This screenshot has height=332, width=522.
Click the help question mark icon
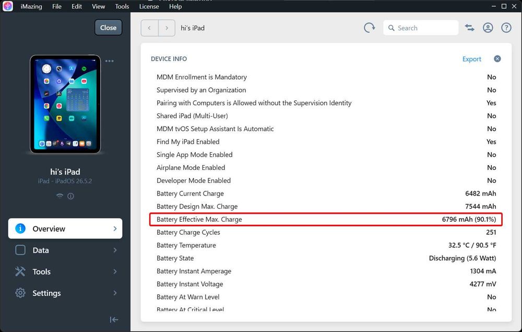(x=506, y=28)
